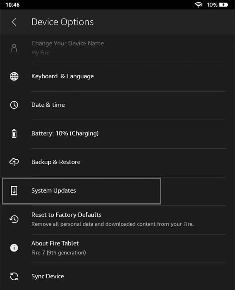Tap the Sync Device refresh icon

14,277
